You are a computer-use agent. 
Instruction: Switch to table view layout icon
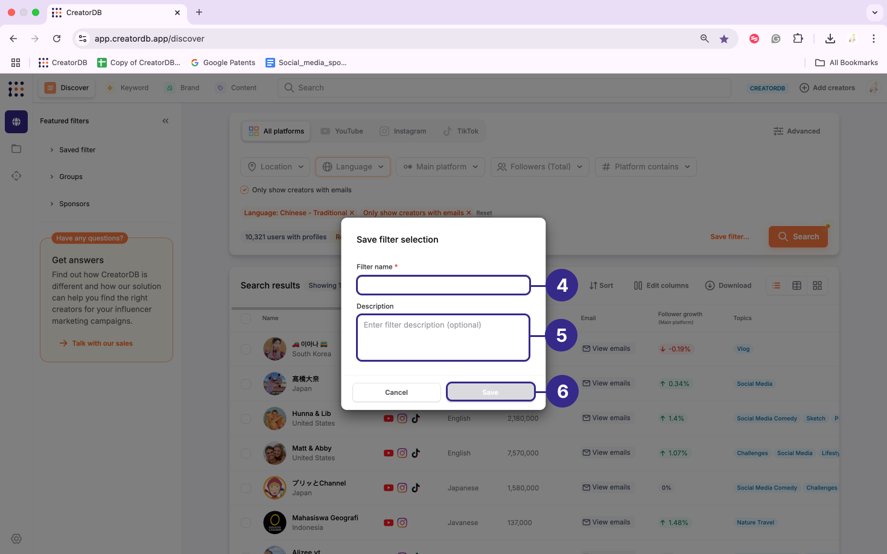click(796, 286)
